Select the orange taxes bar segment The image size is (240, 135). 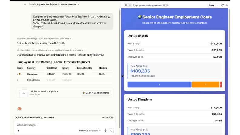(x=205, y=84)
